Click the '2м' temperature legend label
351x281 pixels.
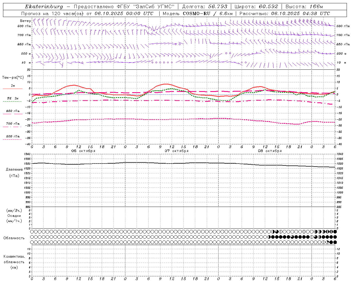point(13,86)
